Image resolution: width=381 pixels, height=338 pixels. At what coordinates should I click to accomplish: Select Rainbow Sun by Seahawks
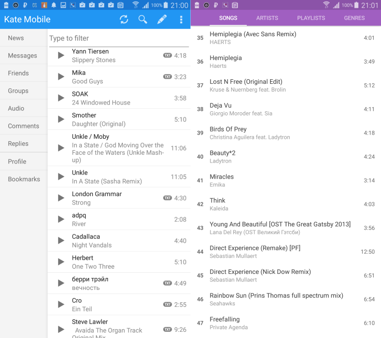tap(286, 299)
